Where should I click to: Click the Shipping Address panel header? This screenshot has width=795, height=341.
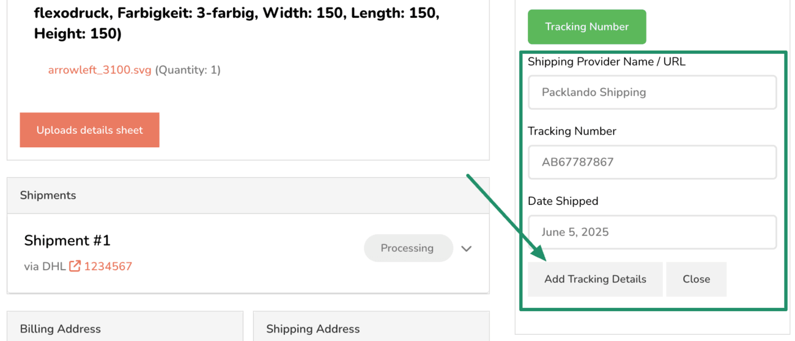coord(371,326)
